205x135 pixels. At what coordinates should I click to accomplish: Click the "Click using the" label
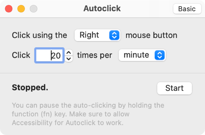(x=39, y=35)
